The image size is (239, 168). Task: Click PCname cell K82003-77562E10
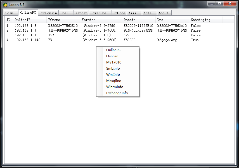63,26
